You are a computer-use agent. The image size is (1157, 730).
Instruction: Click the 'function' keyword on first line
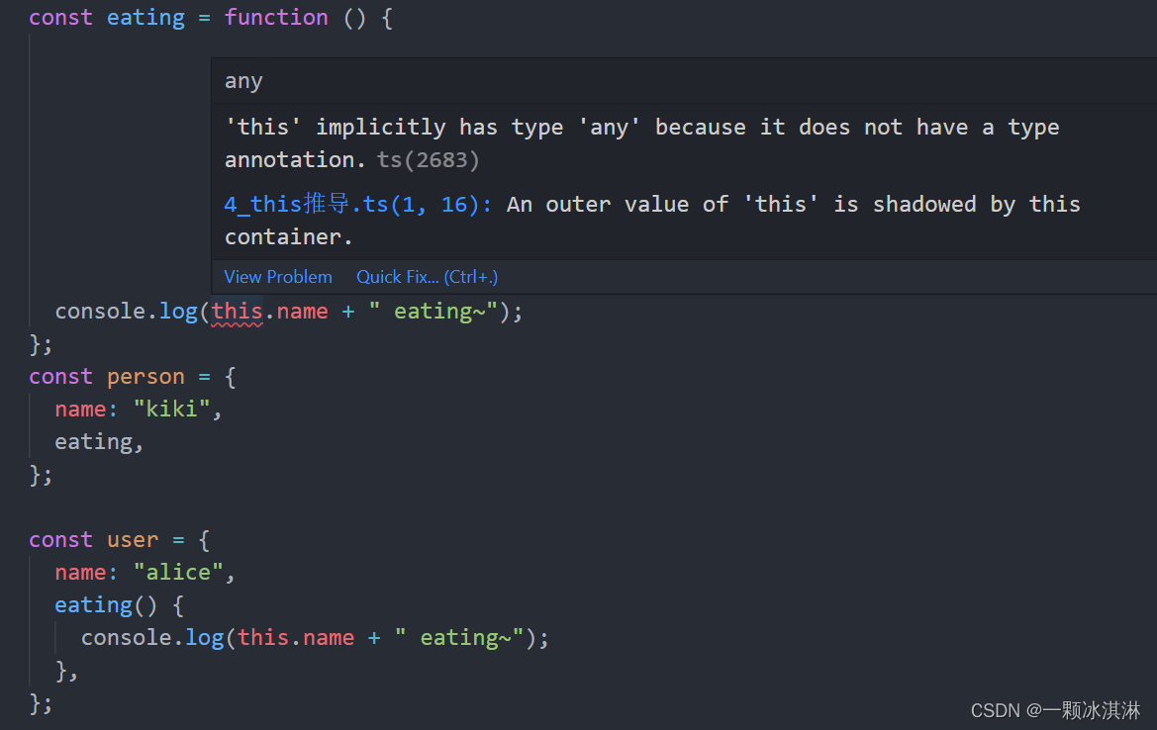click(276, 18)
